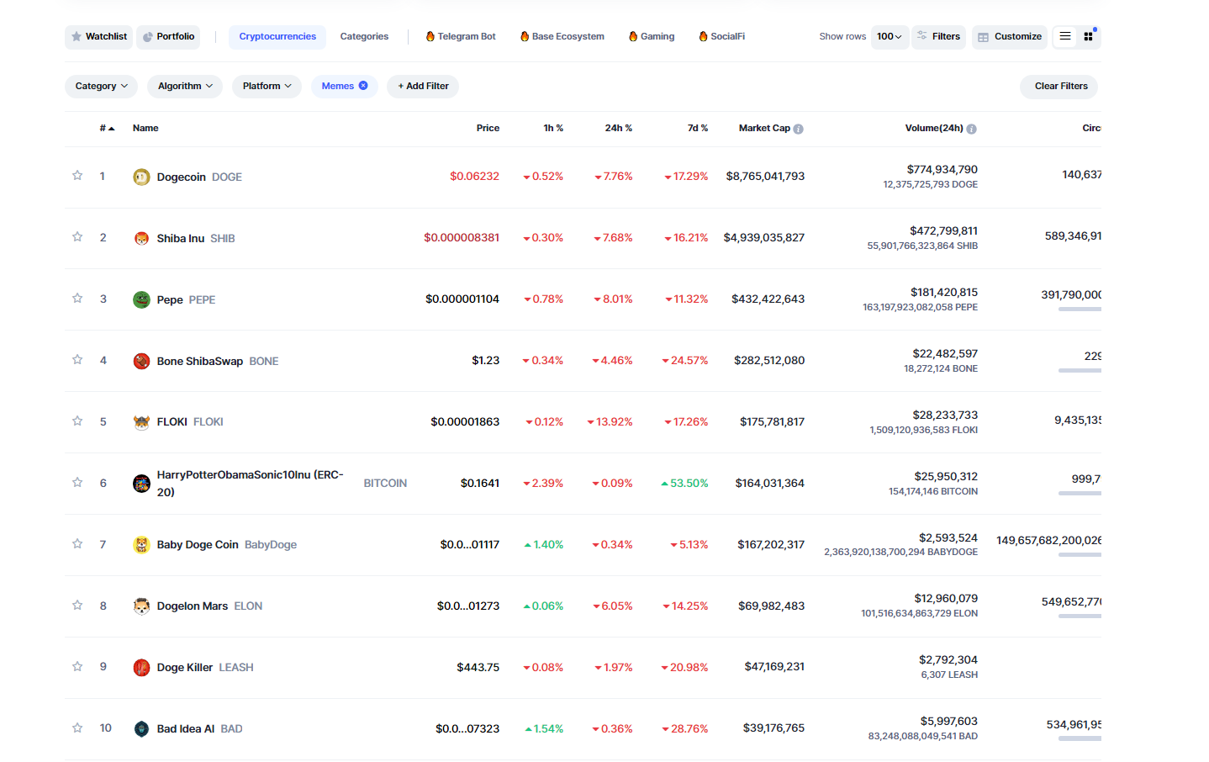The height and width of the screenshot is (762, 1209).
Task: Click the Dogelon Mars logo
Action: pyautogui.click(x=141, y=606)
